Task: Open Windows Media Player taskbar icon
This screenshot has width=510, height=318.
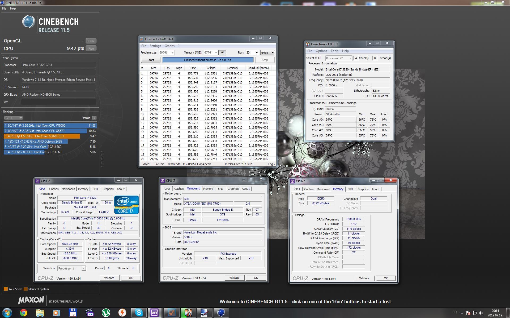Action: pos(56,313)
